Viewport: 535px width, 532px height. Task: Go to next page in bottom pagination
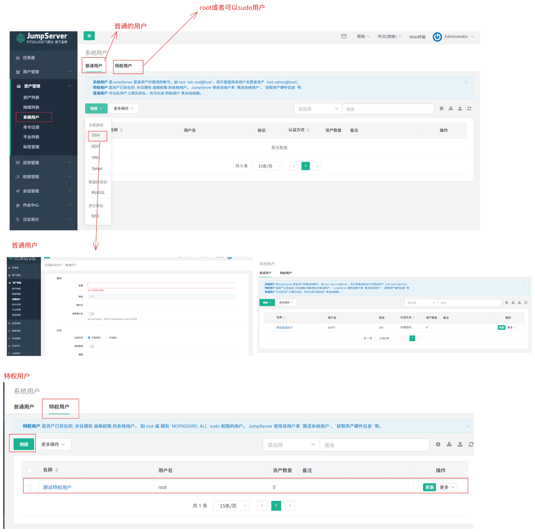[290, 506]
